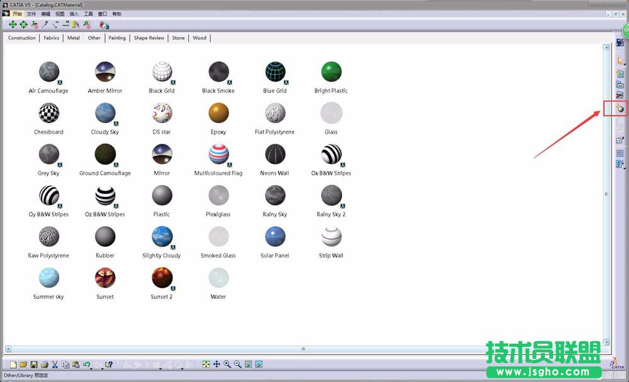
Task: Select the Bright Plastic material thumbnail
Action: pyautogui.click(x=331, y=72)
